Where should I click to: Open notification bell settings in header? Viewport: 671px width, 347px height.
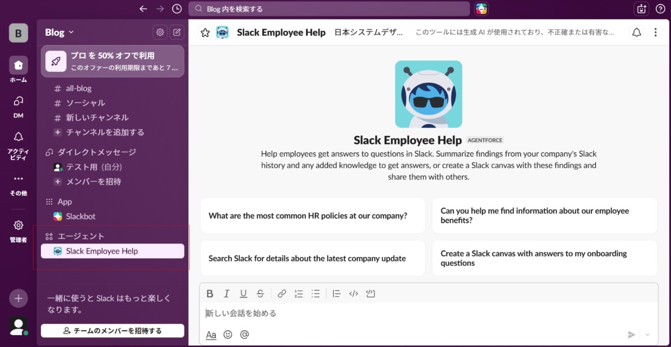636,32
